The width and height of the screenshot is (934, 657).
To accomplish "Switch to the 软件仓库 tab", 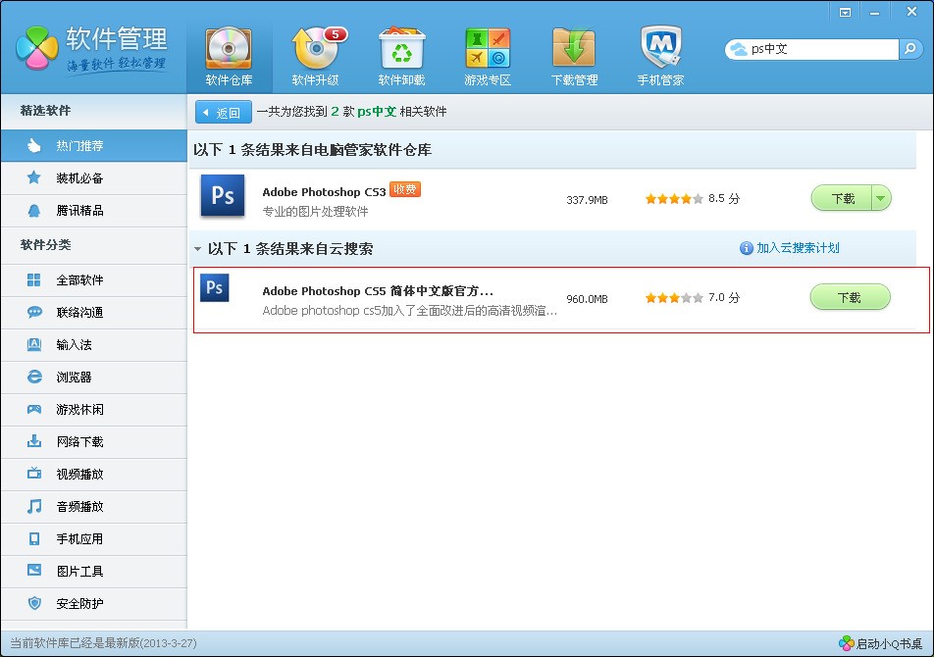I will (x=229, y=56).
